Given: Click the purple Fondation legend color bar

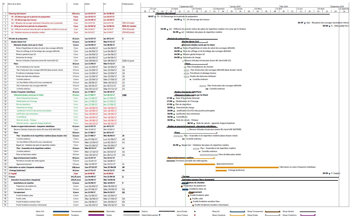Looking at the screenshot, I should [x=96, y=215].
